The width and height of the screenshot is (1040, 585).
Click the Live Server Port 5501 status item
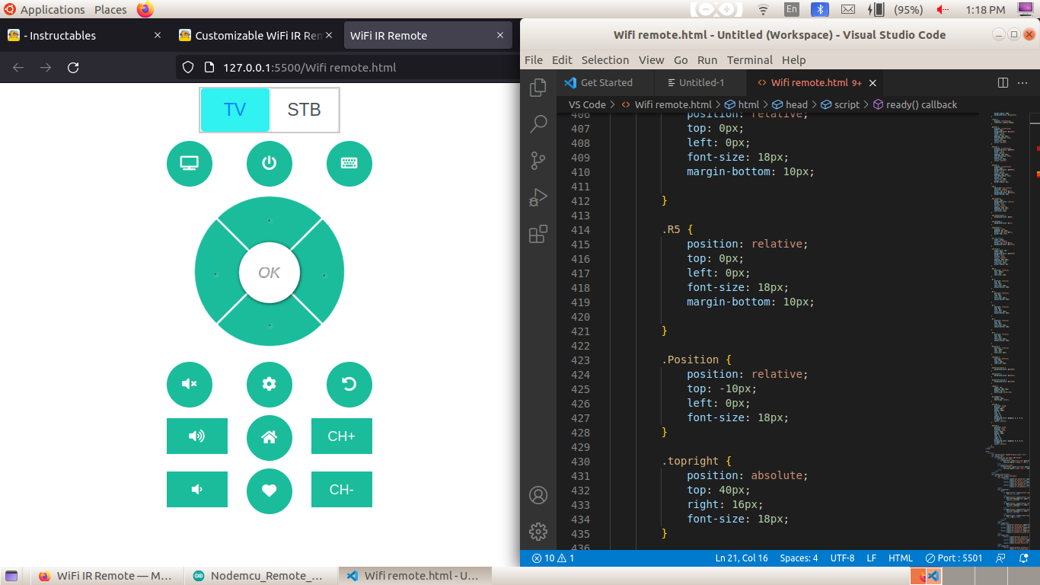click(x=953, y=558)
